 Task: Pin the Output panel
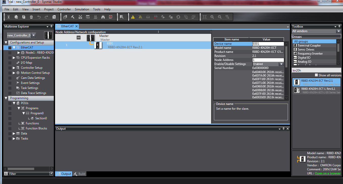283,129
